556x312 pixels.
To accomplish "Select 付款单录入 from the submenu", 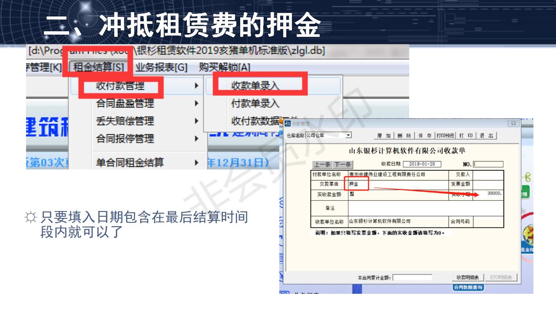I will point(255,103).
